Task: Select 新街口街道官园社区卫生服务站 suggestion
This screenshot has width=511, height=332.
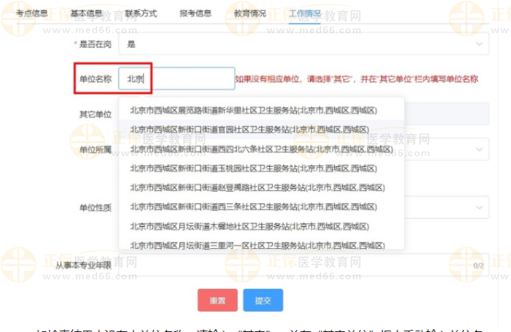Action: 253,130
